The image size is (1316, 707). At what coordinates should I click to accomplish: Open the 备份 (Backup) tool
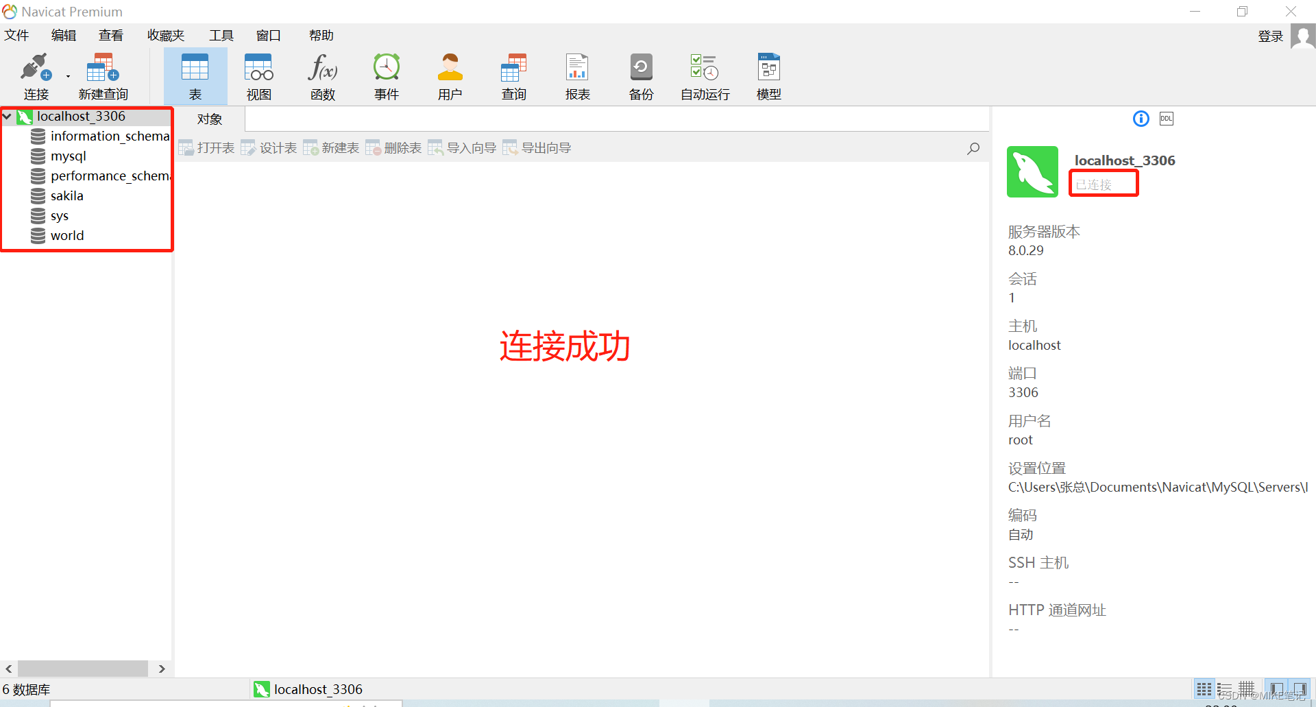point(640,75)
